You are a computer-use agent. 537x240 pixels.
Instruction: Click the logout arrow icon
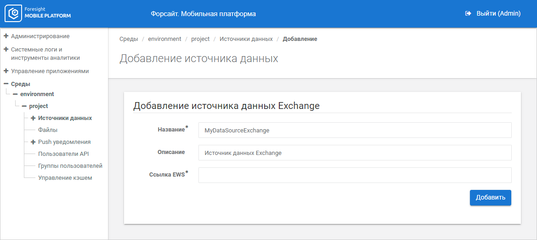[468, 14]
